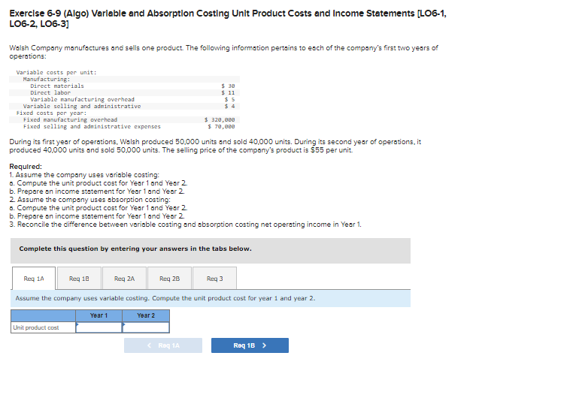Click the $ 70,000 fixed selling amount
The image size is (567, 404).
point(221,126)
